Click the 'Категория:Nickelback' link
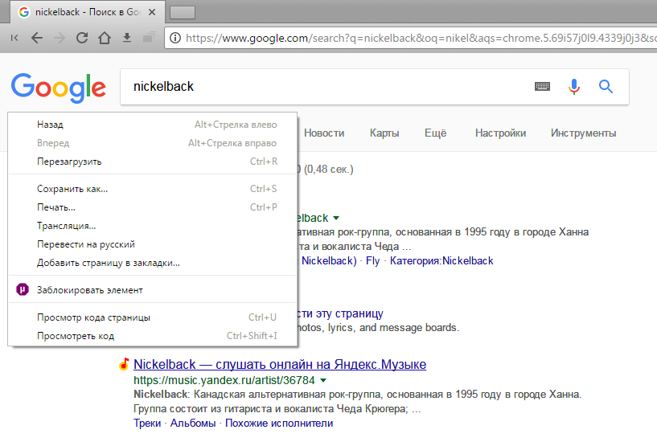Image resolution: width=657 pixels, height=442 pixels. coord(441,261)
